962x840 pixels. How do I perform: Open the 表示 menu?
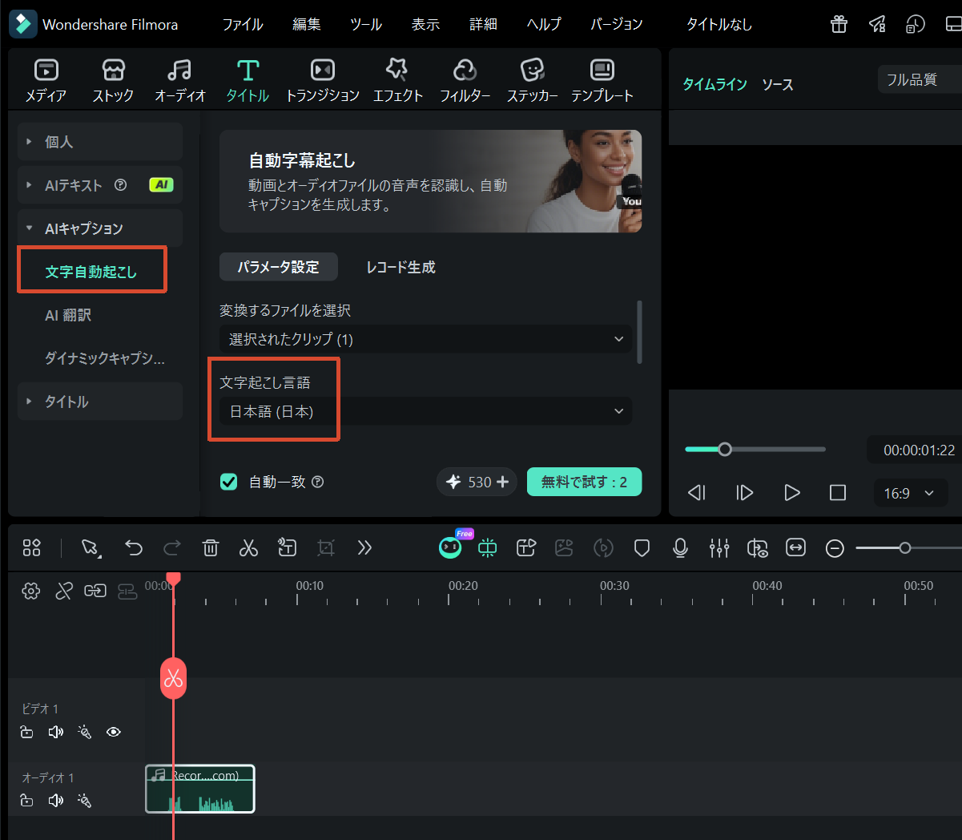pos(425,24)
